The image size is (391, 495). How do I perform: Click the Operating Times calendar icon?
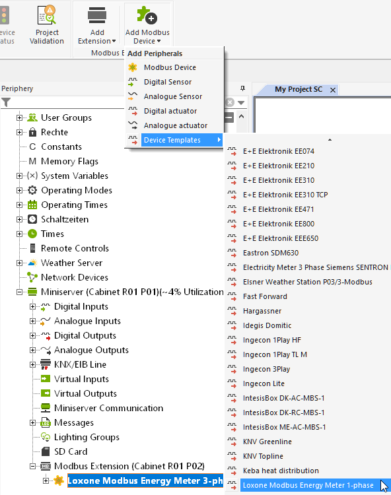[x=32, y=205]
